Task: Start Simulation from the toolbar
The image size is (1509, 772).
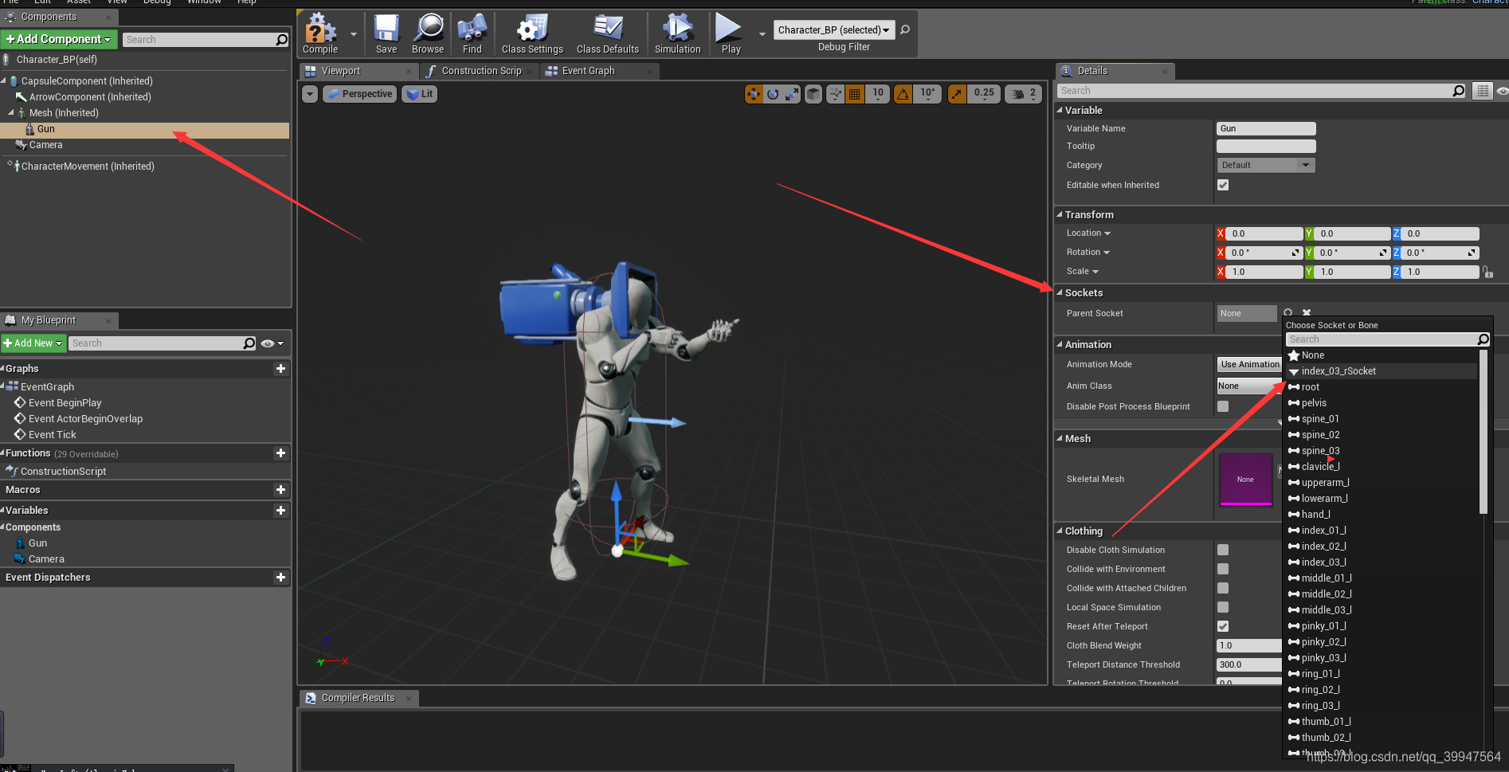Action: point(678,33)
